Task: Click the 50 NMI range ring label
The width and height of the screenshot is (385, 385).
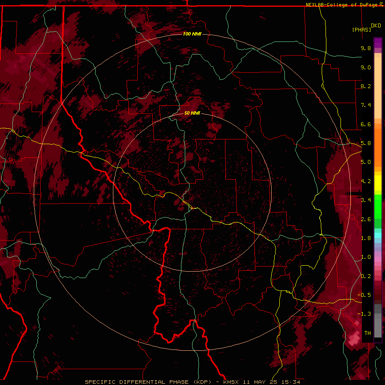Action: tap(192, 113)
